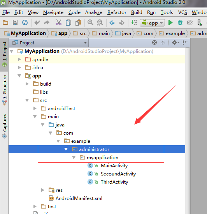This screenshot has height=214, width=207.
Task: Click the Debug bug icon
Action: [180, 23]
